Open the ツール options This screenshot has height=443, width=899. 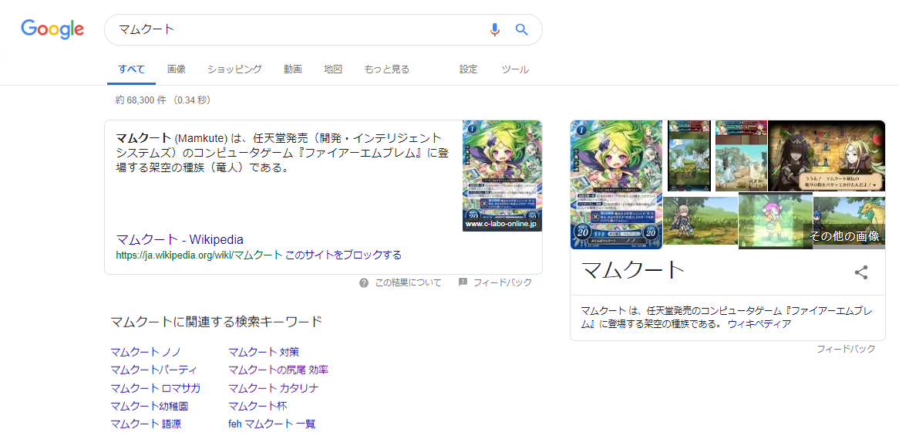pyautogui.click(x=516, y=69)
